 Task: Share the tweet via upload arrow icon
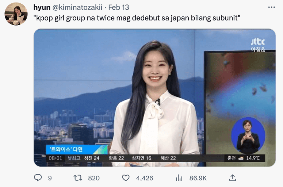tap(233, 178)
